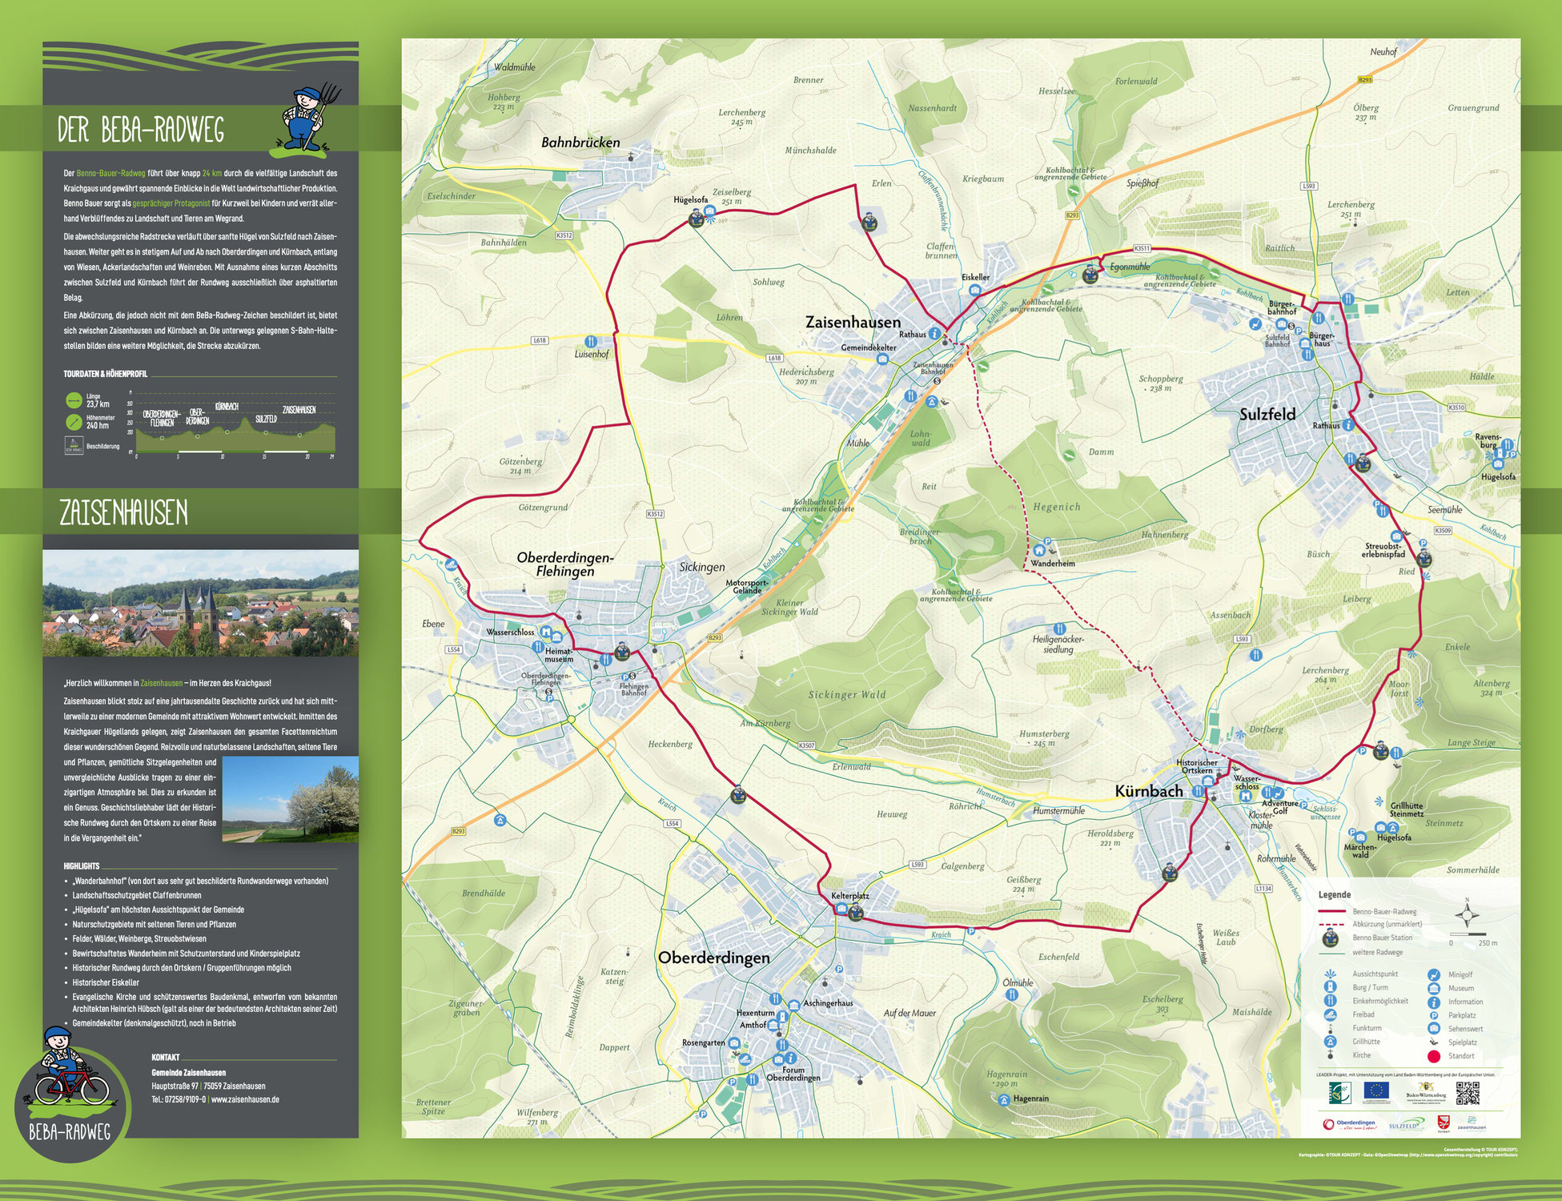Click the 'Sulzfeld' town label on the map

[x=1267, y=414]
